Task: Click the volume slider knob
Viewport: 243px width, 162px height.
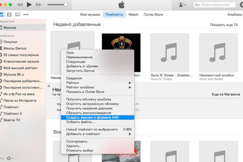Action: 66,4
